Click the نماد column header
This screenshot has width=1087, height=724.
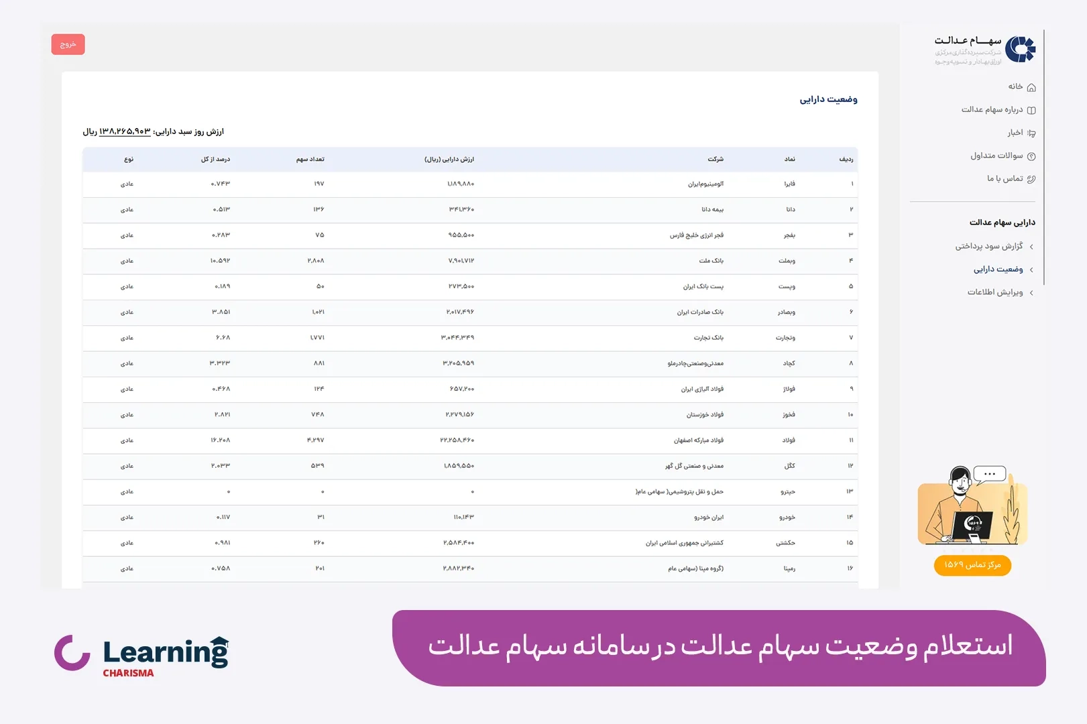(x=790, y=160)
